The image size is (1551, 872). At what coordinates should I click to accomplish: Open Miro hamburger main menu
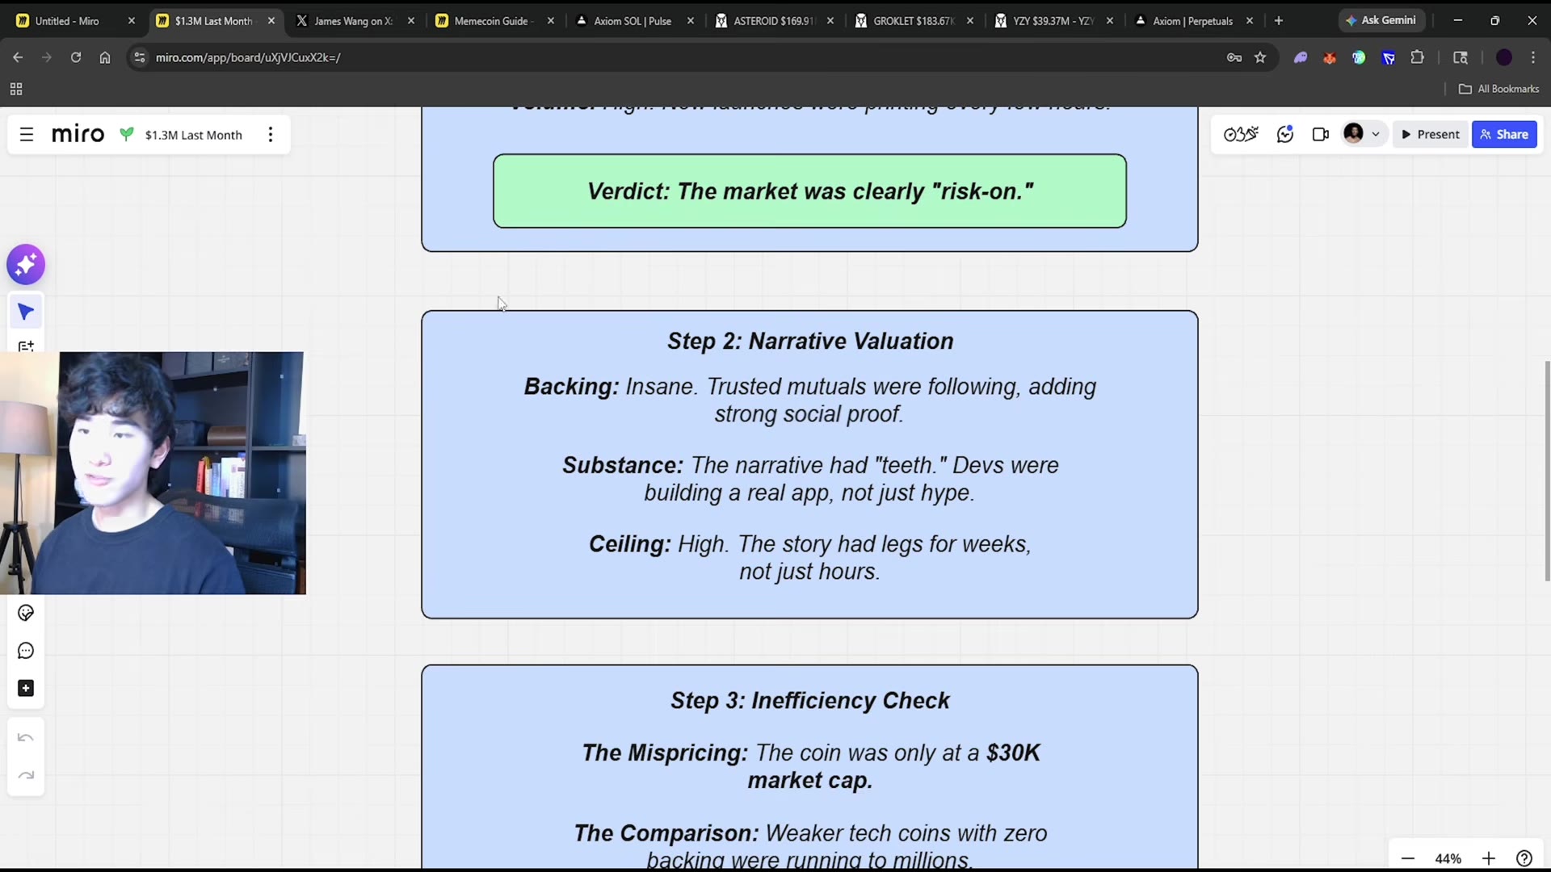pos(27,135)
